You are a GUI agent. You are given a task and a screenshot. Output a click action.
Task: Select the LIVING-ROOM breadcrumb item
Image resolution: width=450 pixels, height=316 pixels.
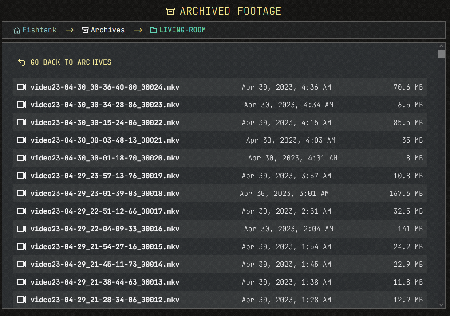coord(182,30)
